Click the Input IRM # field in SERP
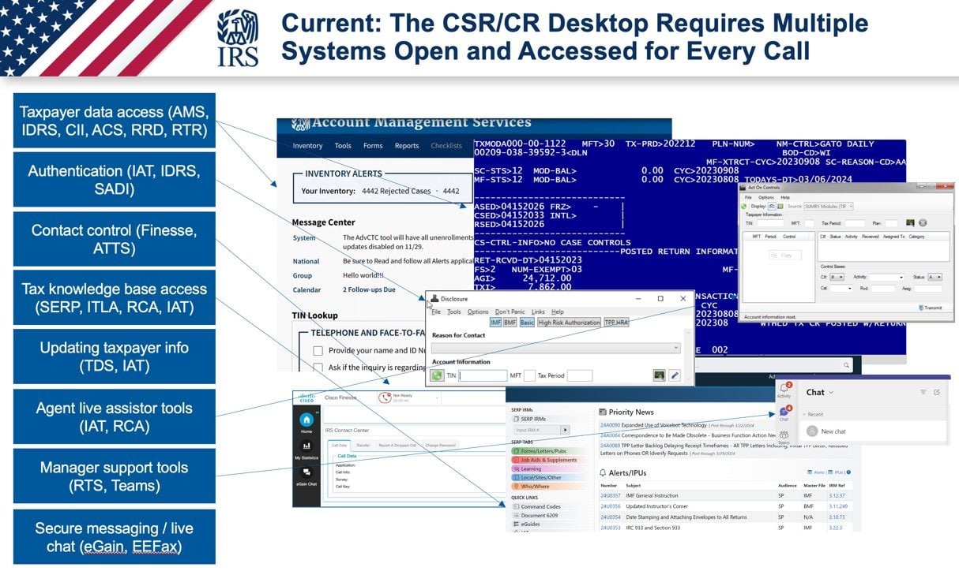959x571 pixels. [537, 430]
